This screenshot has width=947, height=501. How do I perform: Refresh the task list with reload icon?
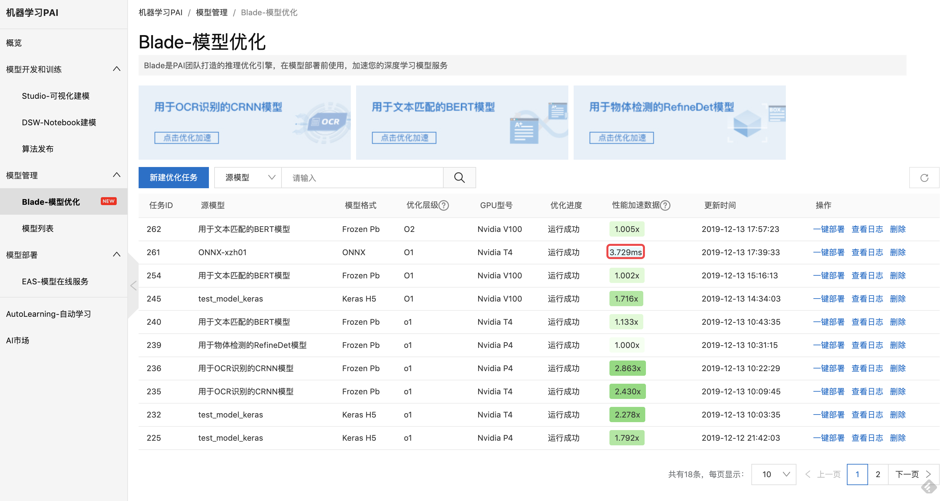tap(924, 178)
